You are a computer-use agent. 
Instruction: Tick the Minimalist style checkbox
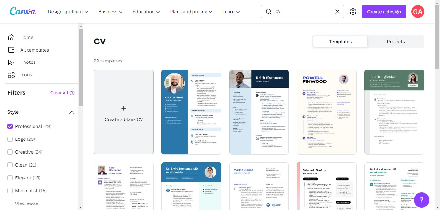10,191
